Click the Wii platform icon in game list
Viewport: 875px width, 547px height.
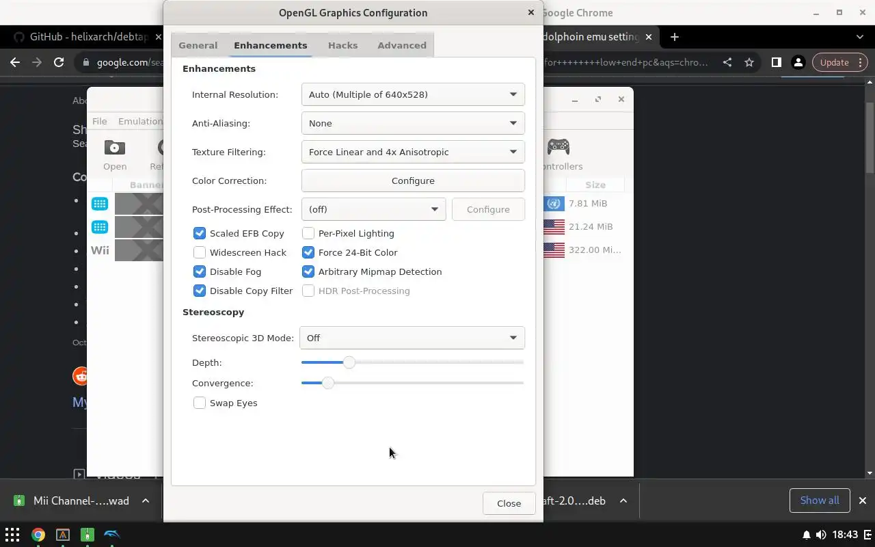tap(100, 250)
